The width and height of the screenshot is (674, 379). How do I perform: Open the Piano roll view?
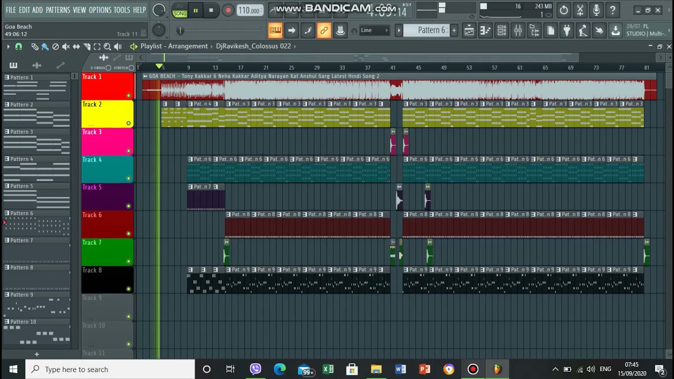485,31
